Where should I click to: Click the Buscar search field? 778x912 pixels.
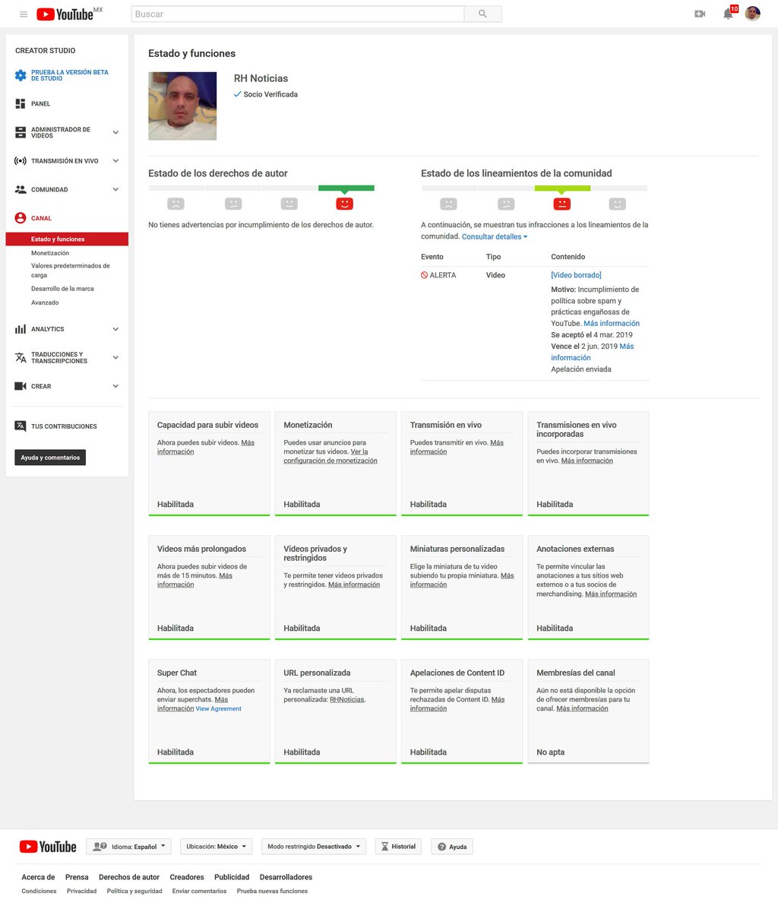click(297, 14)
